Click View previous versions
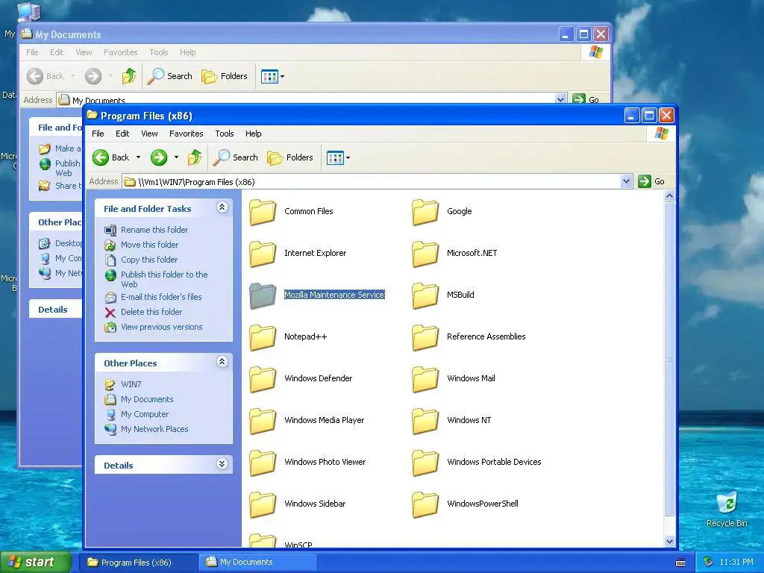Image resolution: width=764 pixels, height=573 pixels. (x=162, y=327)
